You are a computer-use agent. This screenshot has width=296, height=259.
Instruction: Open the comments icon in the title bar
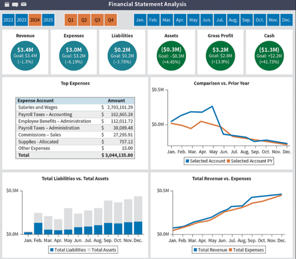(15, 4)
